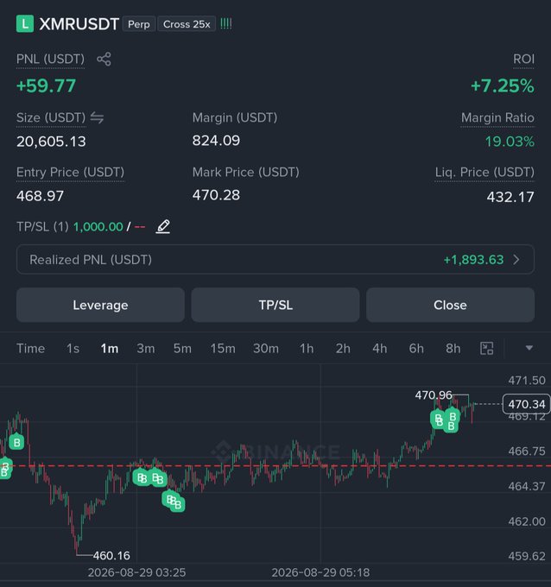Screen dimensions: 551x587
Task: Click the TP/SL button
Action: 275,305
